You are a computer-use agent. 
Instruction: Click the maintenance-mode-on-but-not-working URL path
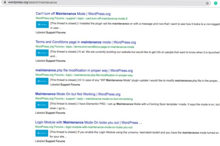coord(109,99)
